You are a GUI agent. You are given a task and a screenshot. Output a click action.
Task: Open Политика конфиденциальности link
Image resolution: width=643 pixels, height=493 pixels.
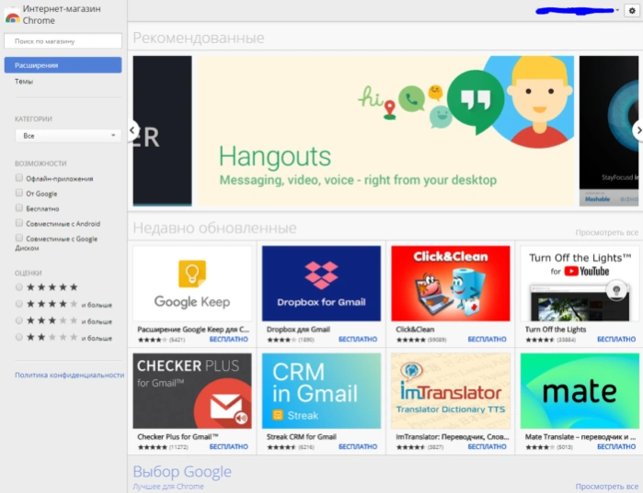pos(69,375)
